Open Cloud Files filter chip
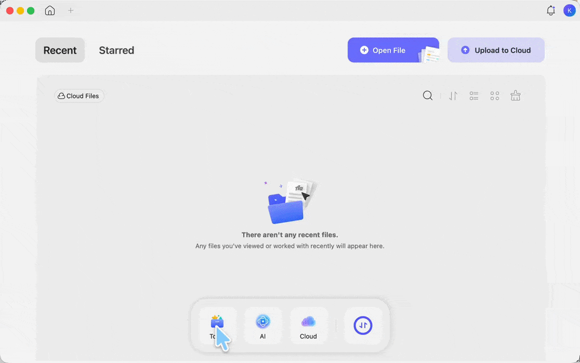Viewport: 580px width, 363px height. (79, 96)
